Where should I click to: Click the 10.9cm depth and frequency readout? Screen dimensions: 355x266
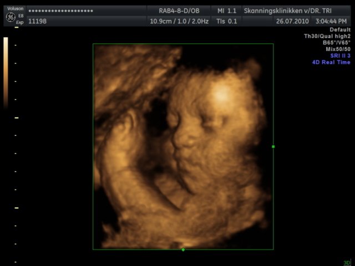point(178,21)
